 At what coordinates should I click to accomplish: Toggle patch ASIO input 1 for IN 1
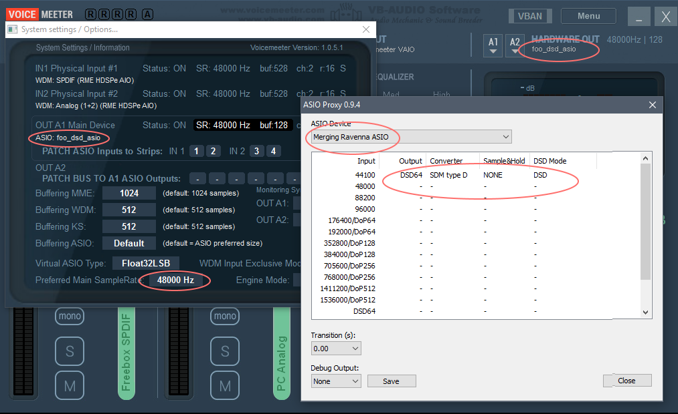tap(196, 151)
